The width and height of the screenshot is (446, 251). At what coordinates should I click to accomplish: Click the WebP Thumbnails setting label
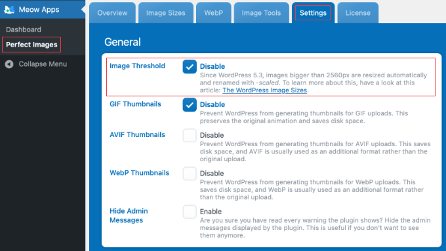click(x=139, y=173)
